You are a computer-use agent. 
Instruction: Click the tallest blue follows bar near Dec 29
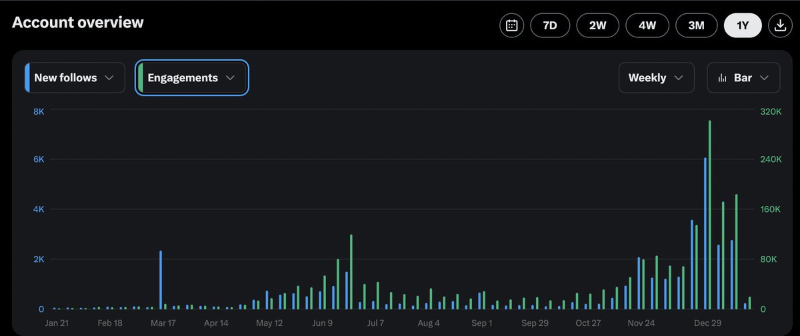(705, 233)
